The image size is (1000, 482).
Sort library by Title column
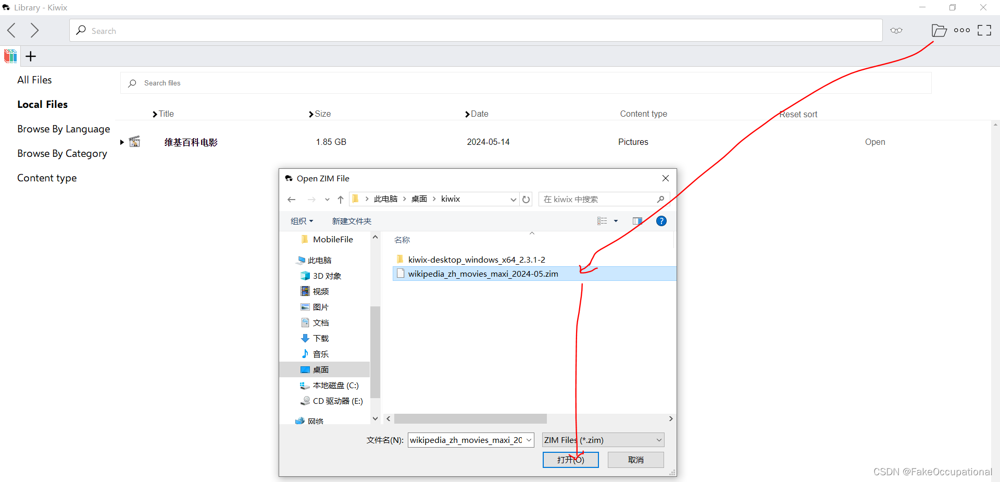163,114
